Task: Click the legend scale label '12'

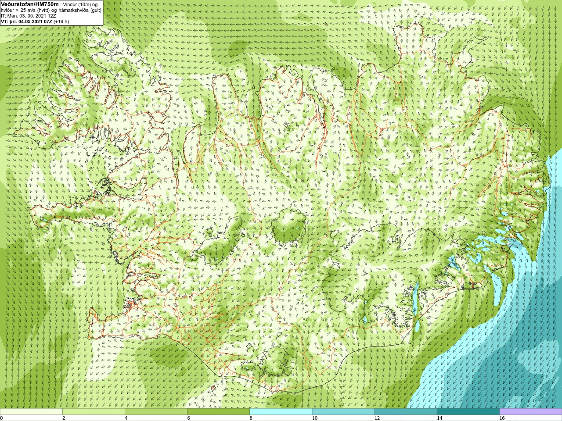Action: tap(377, 418)
